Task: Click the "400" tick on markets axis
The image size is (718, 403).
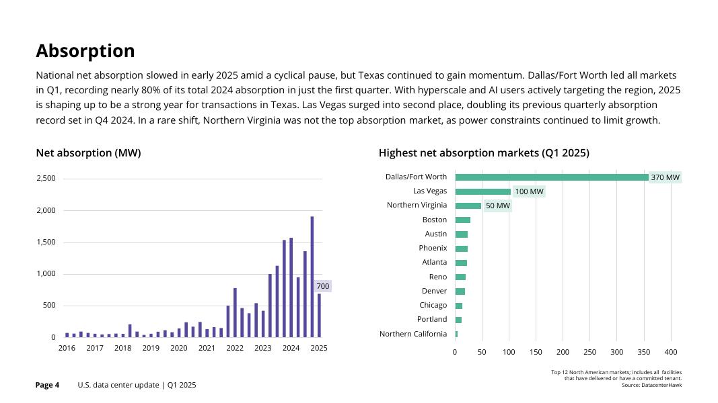Action: 670,353
